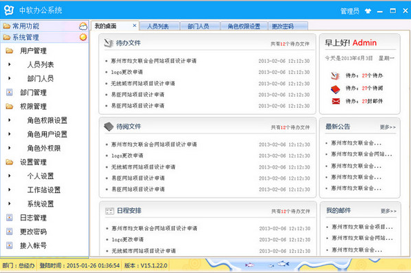The height and width of the screenshot is (273, 411).
Task: Select 工作站设置 tree item
Action: click(x=44, y=190)
